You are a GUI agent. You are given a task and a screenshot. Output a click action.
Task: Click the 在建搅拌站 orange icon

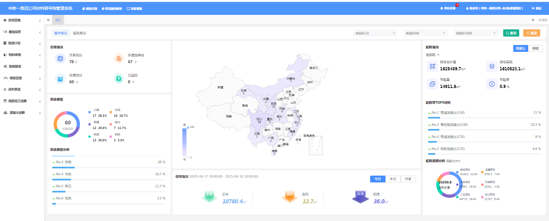click(x=119, y=58)
